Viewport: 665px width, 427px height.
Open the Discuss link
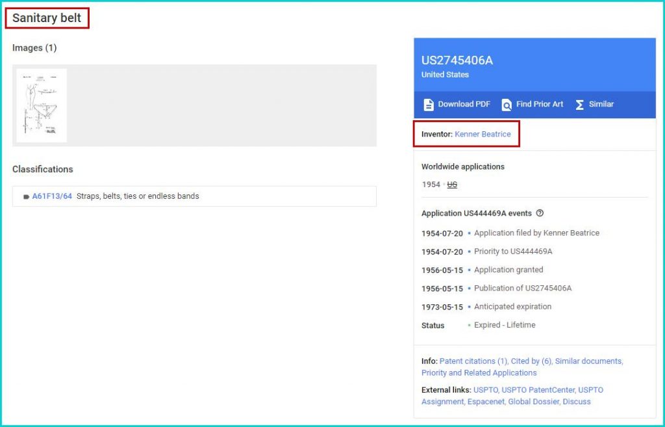click(x=577, y=402)
